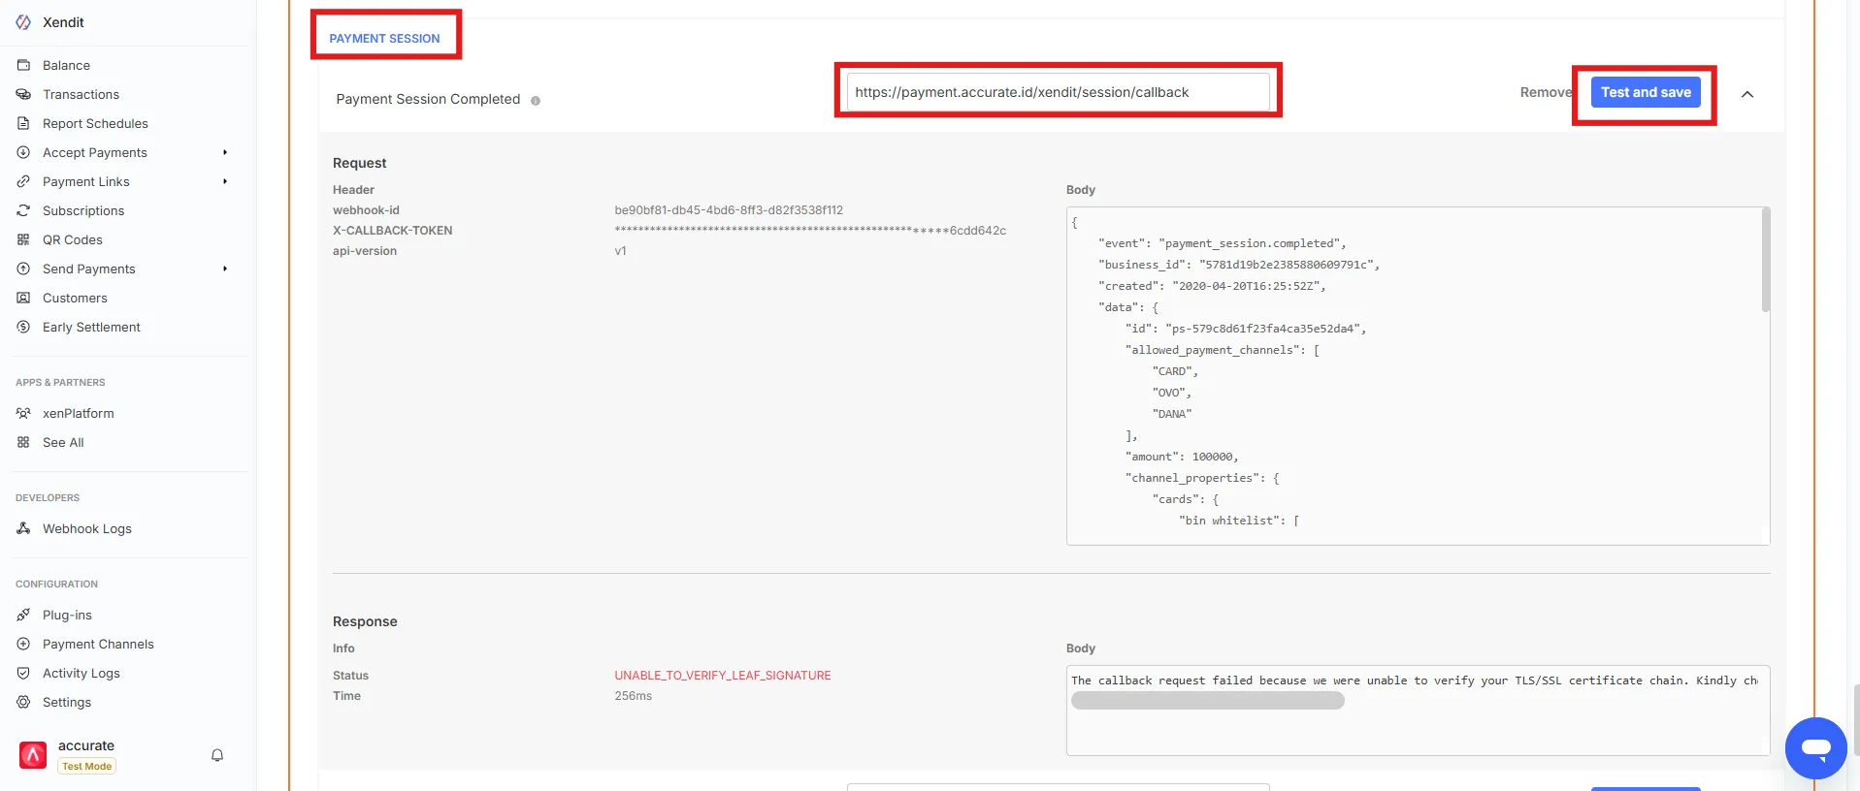Open xenPlatform link
This screenshot has height=791, width=1860.
(78, 413)
